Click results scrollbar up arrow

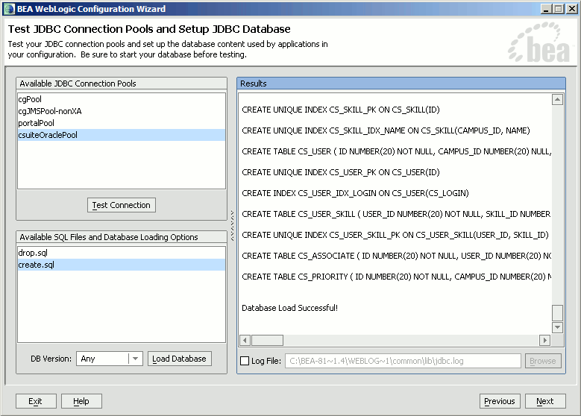click(557, 99)
